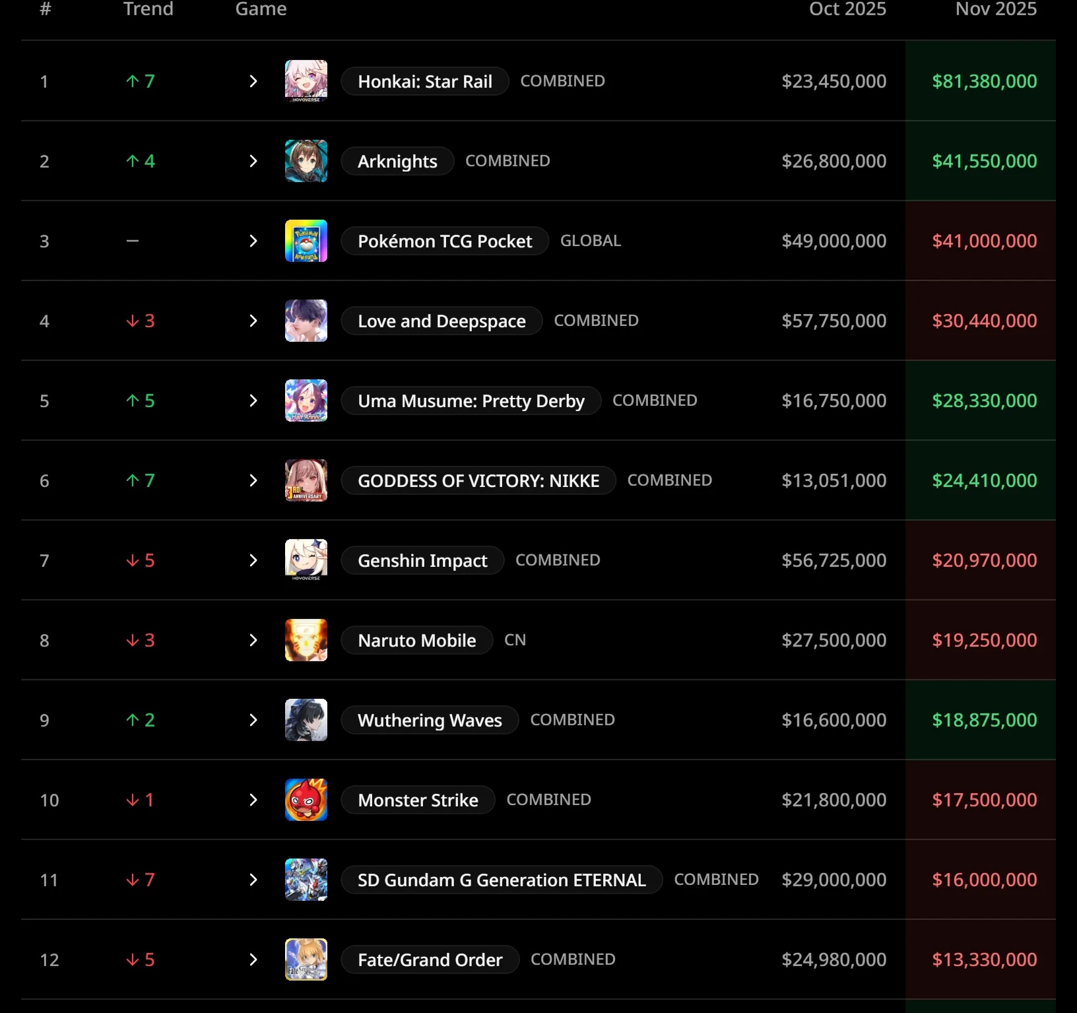Click the GODDESS OF VICTORY: NIKKE name pill
Image resolution: width=1077 pixels, height=1013 pixels.
click(x=478, y=480)
